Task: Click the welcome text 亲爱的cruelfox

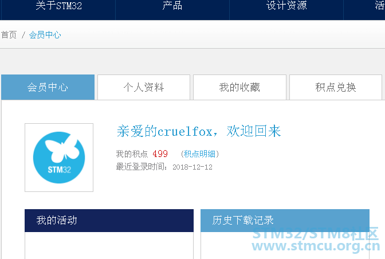Action: 165,131
